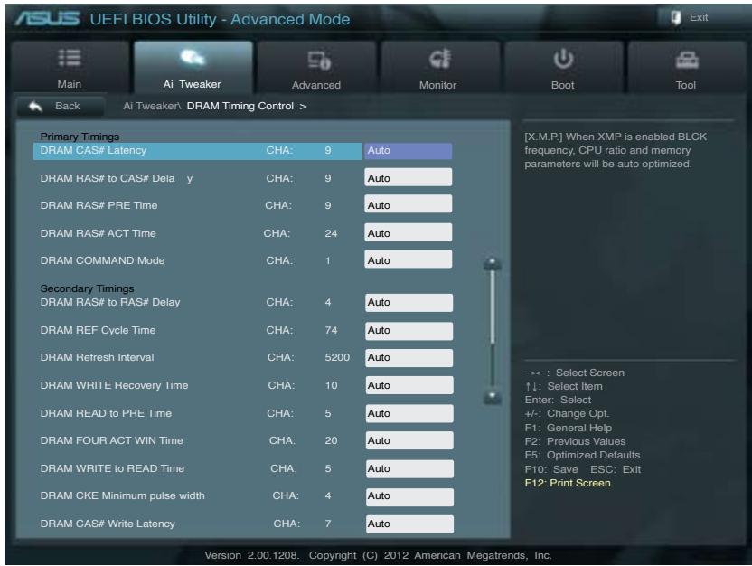
Task: Click the F12: Print Screen hint
Action: [x=568, y=483]
